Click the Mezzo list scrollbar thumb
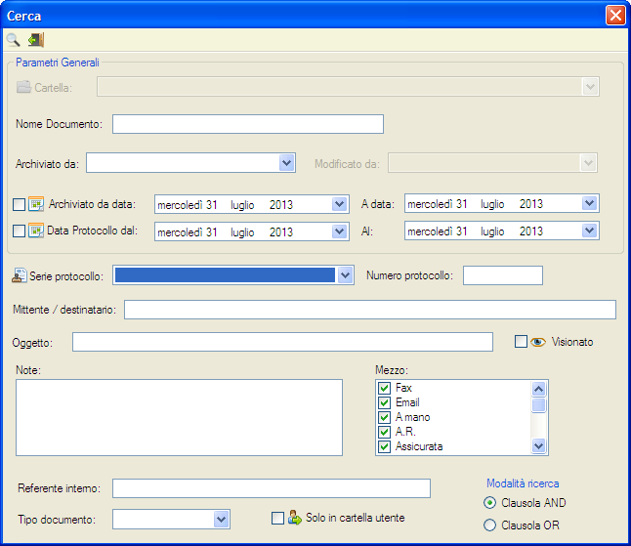Image resolution: width=631 pixels, height=546 pixels. [538, 405]
